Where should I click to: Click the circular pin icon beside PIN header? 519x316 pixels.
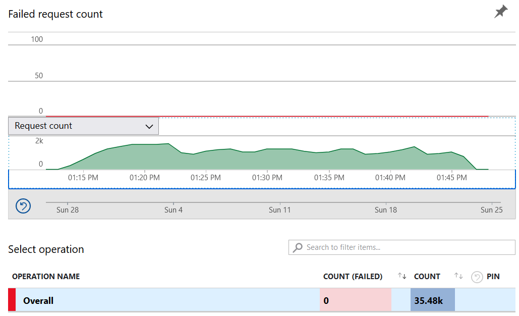tap(477, 277)
